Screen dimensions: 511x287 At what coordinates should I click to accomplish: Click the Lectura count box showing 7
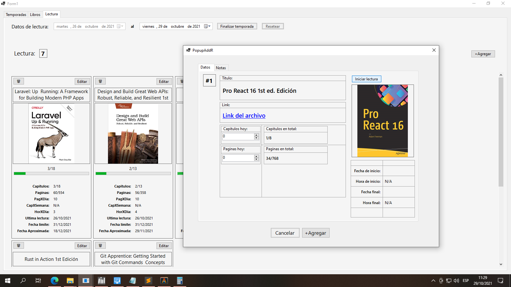tap(43, 54)
